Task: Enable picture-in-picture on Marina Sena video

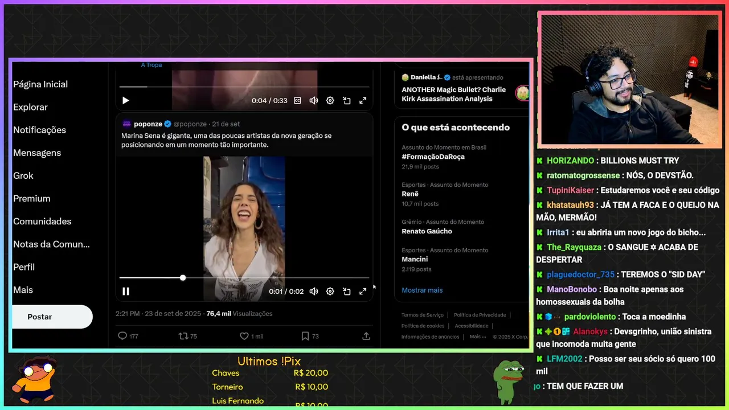Action: [346, 292]
